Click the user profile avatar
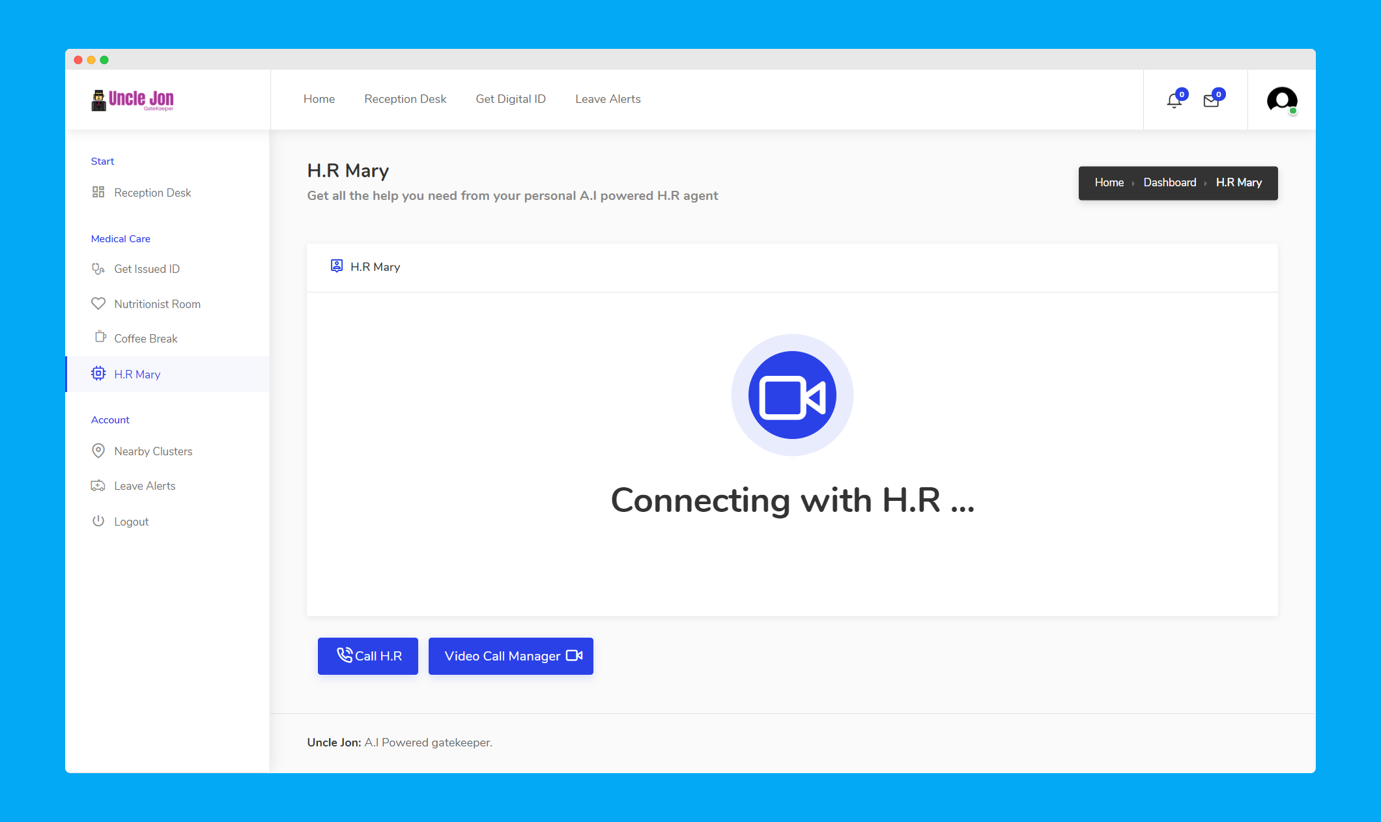Image resolution: width=1381 pixels, height=822 pixels. pos(1281,100)
